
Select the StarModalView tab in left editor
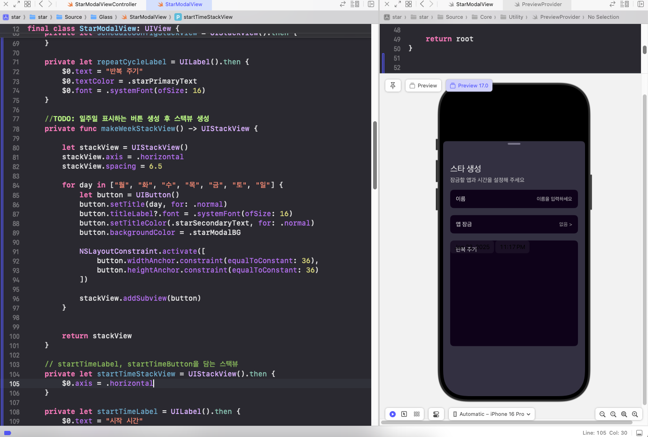[x=180, y=4]
